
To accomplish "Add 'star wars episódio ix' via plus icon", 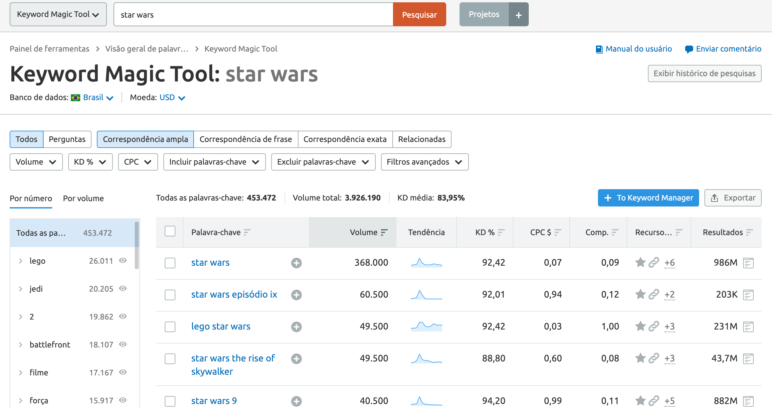I will pyautogui.click(x=296, y=295).
